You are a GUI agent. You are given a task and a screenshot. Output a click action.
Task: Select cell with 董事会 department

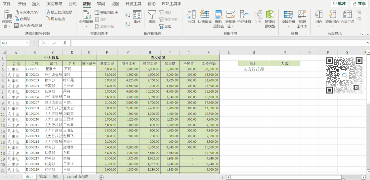(53, 69)
